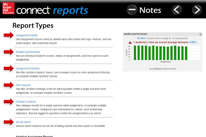This screenshot has width=206, height=137.
Task: Go to previous slide with left arrow
Action: tap(177, 10)
